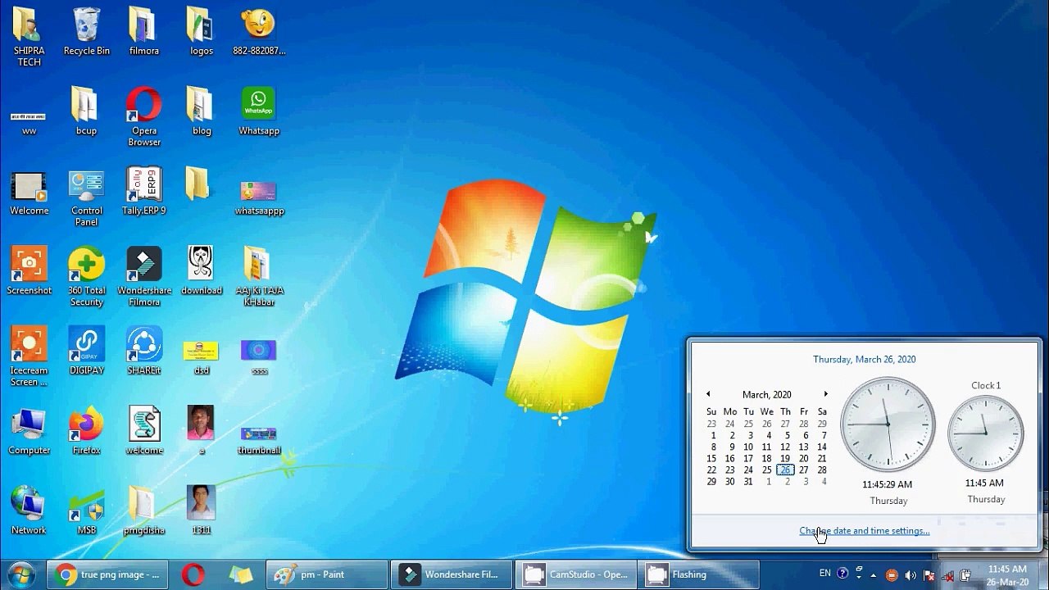Open the pmgdisha folder
The width and height of the screenshot is (1049, 590).
click(143, 511)
